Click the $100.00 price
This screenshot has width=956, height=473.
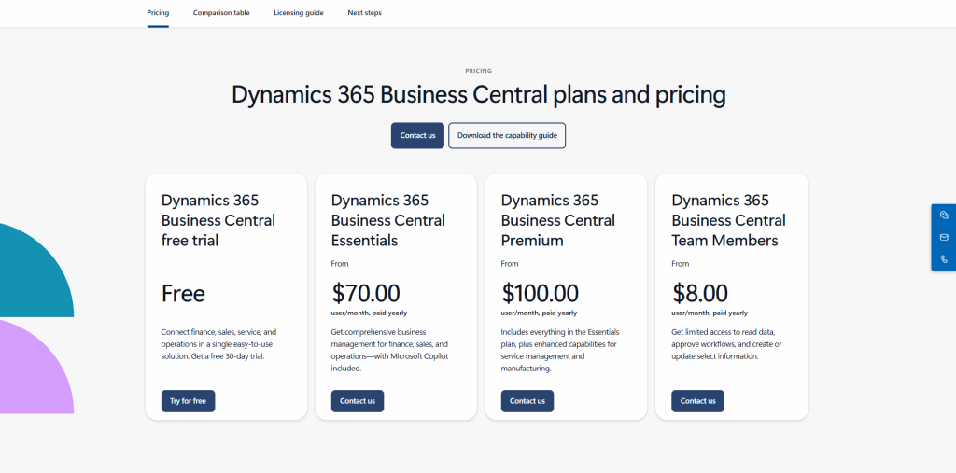540,293
